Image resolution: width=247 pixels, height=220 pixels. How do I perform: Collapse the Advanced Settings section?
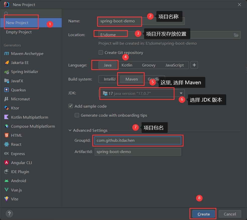70,130
